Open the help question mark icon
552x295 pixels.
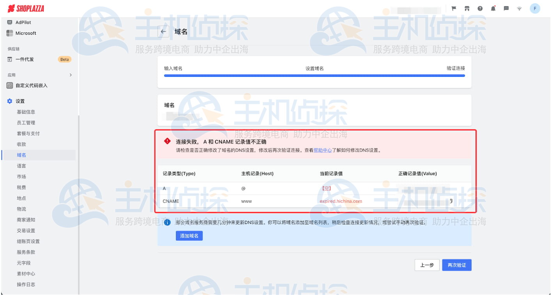click(479, 8)
